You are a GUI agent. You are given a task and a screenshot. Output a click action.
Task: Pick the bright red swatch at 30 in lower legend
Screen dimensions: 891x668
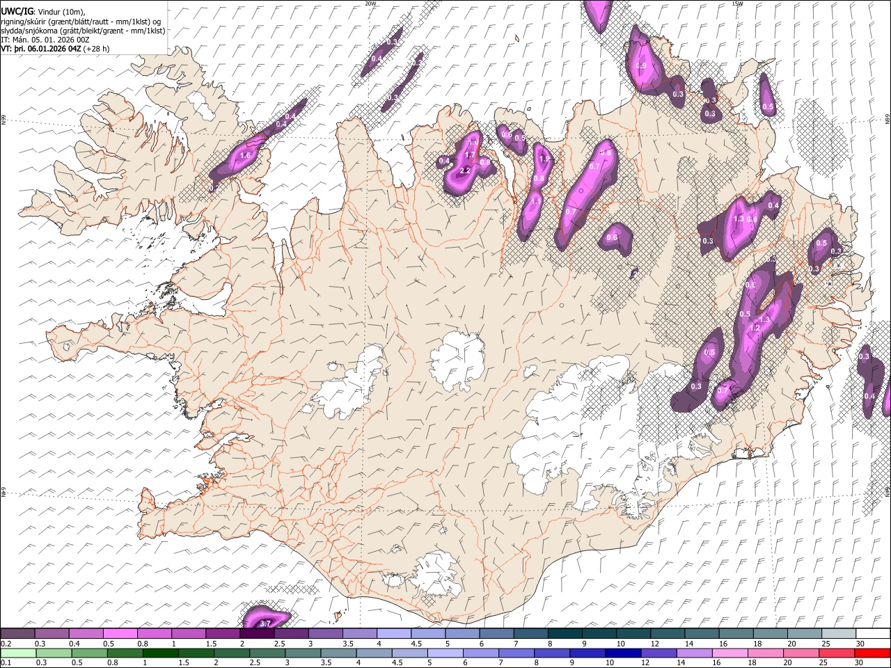872,653
